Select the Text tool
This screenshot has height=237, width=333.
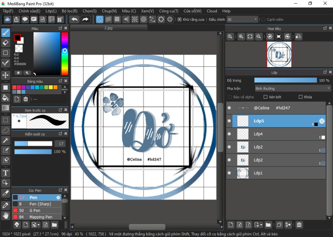coord(6,173)
